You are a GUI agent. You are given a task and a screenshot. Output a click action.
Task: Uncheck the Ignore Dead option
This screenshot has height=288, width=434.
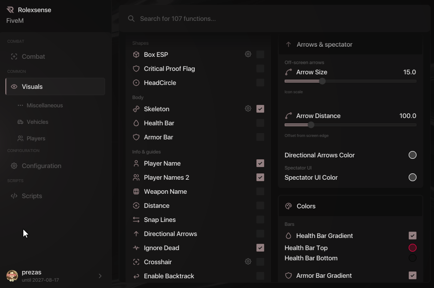260,248
